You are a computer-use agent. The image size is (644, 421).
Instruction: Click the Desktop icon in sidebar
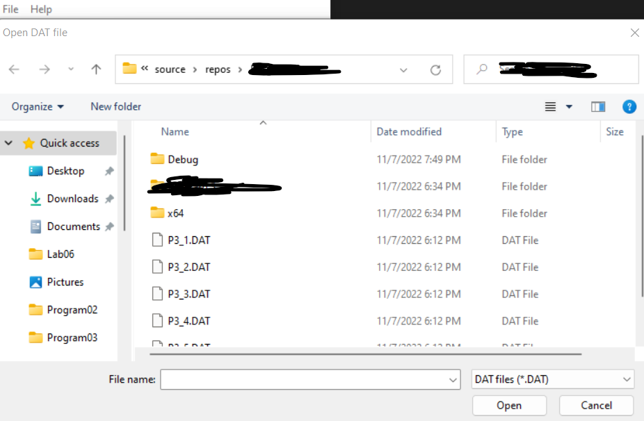tap(35, 171)
